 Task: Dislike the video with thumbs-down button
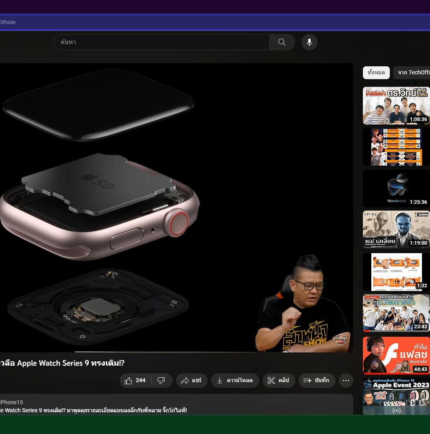[x=162, y=380]
